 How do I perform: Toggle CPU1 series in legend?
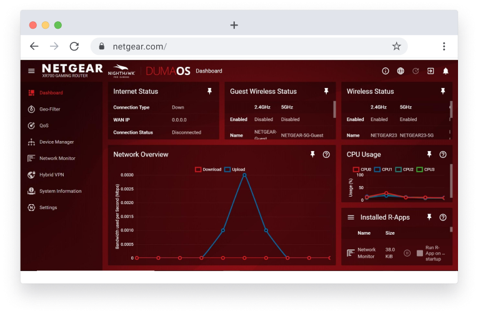(383, 169)
